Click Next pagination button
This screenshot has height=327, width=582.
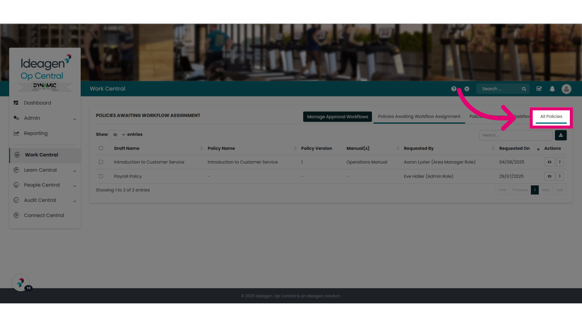click(x=546, y=190)
